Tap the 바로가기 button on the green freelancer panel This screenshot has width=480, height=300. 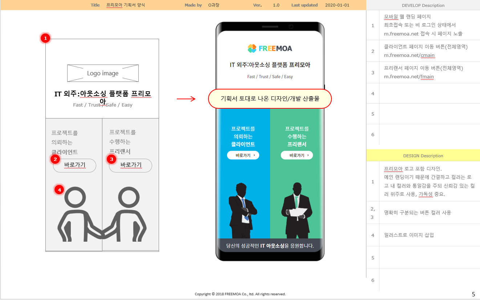coord(297,155)
